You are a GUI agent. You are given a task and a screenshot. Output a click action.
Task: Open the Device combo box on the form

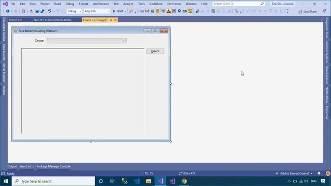point(86,41)
